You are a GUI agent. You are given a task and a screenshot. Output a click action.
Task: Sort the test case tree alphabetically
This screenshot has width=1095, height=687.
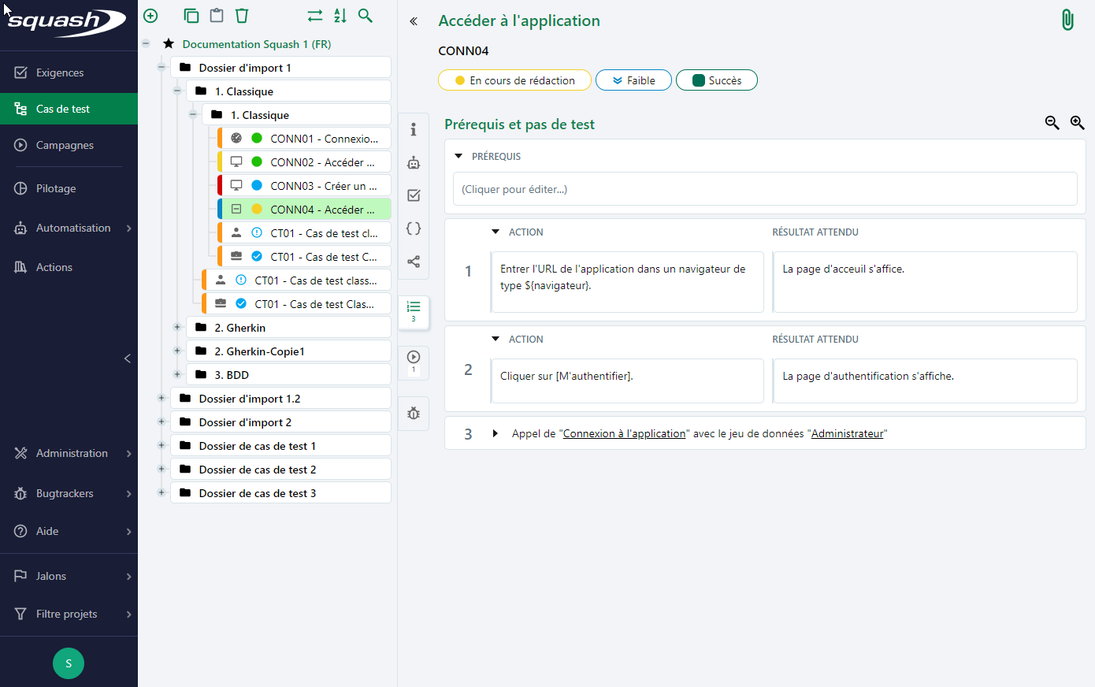[x=340, y=15]
